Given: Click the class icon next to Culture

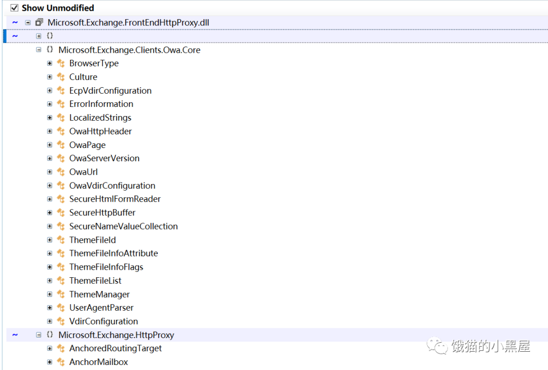Looking at the screenshot, I should coord(61,77).
